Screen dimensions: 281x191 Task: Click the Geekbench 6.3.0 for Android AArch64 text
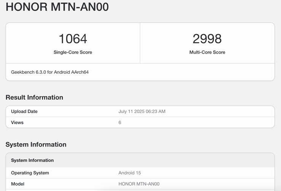coord(50,72)
